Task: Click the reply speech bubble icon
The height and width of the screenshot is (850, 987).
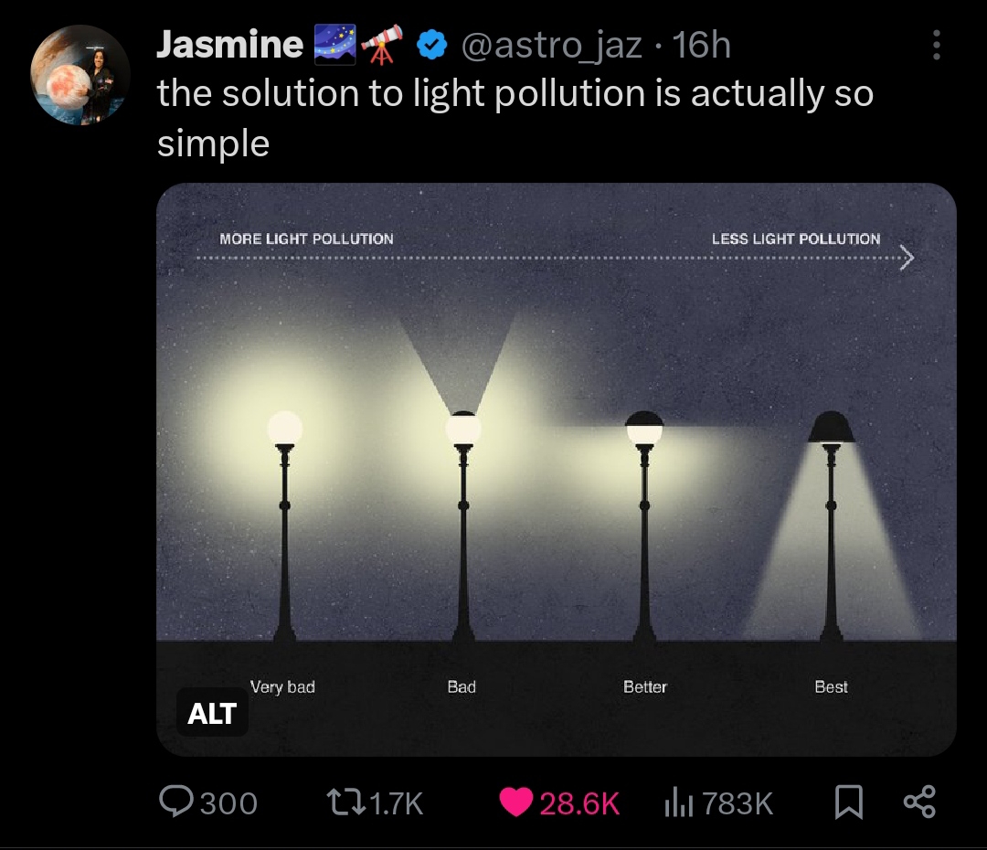Action: [176, 802]
